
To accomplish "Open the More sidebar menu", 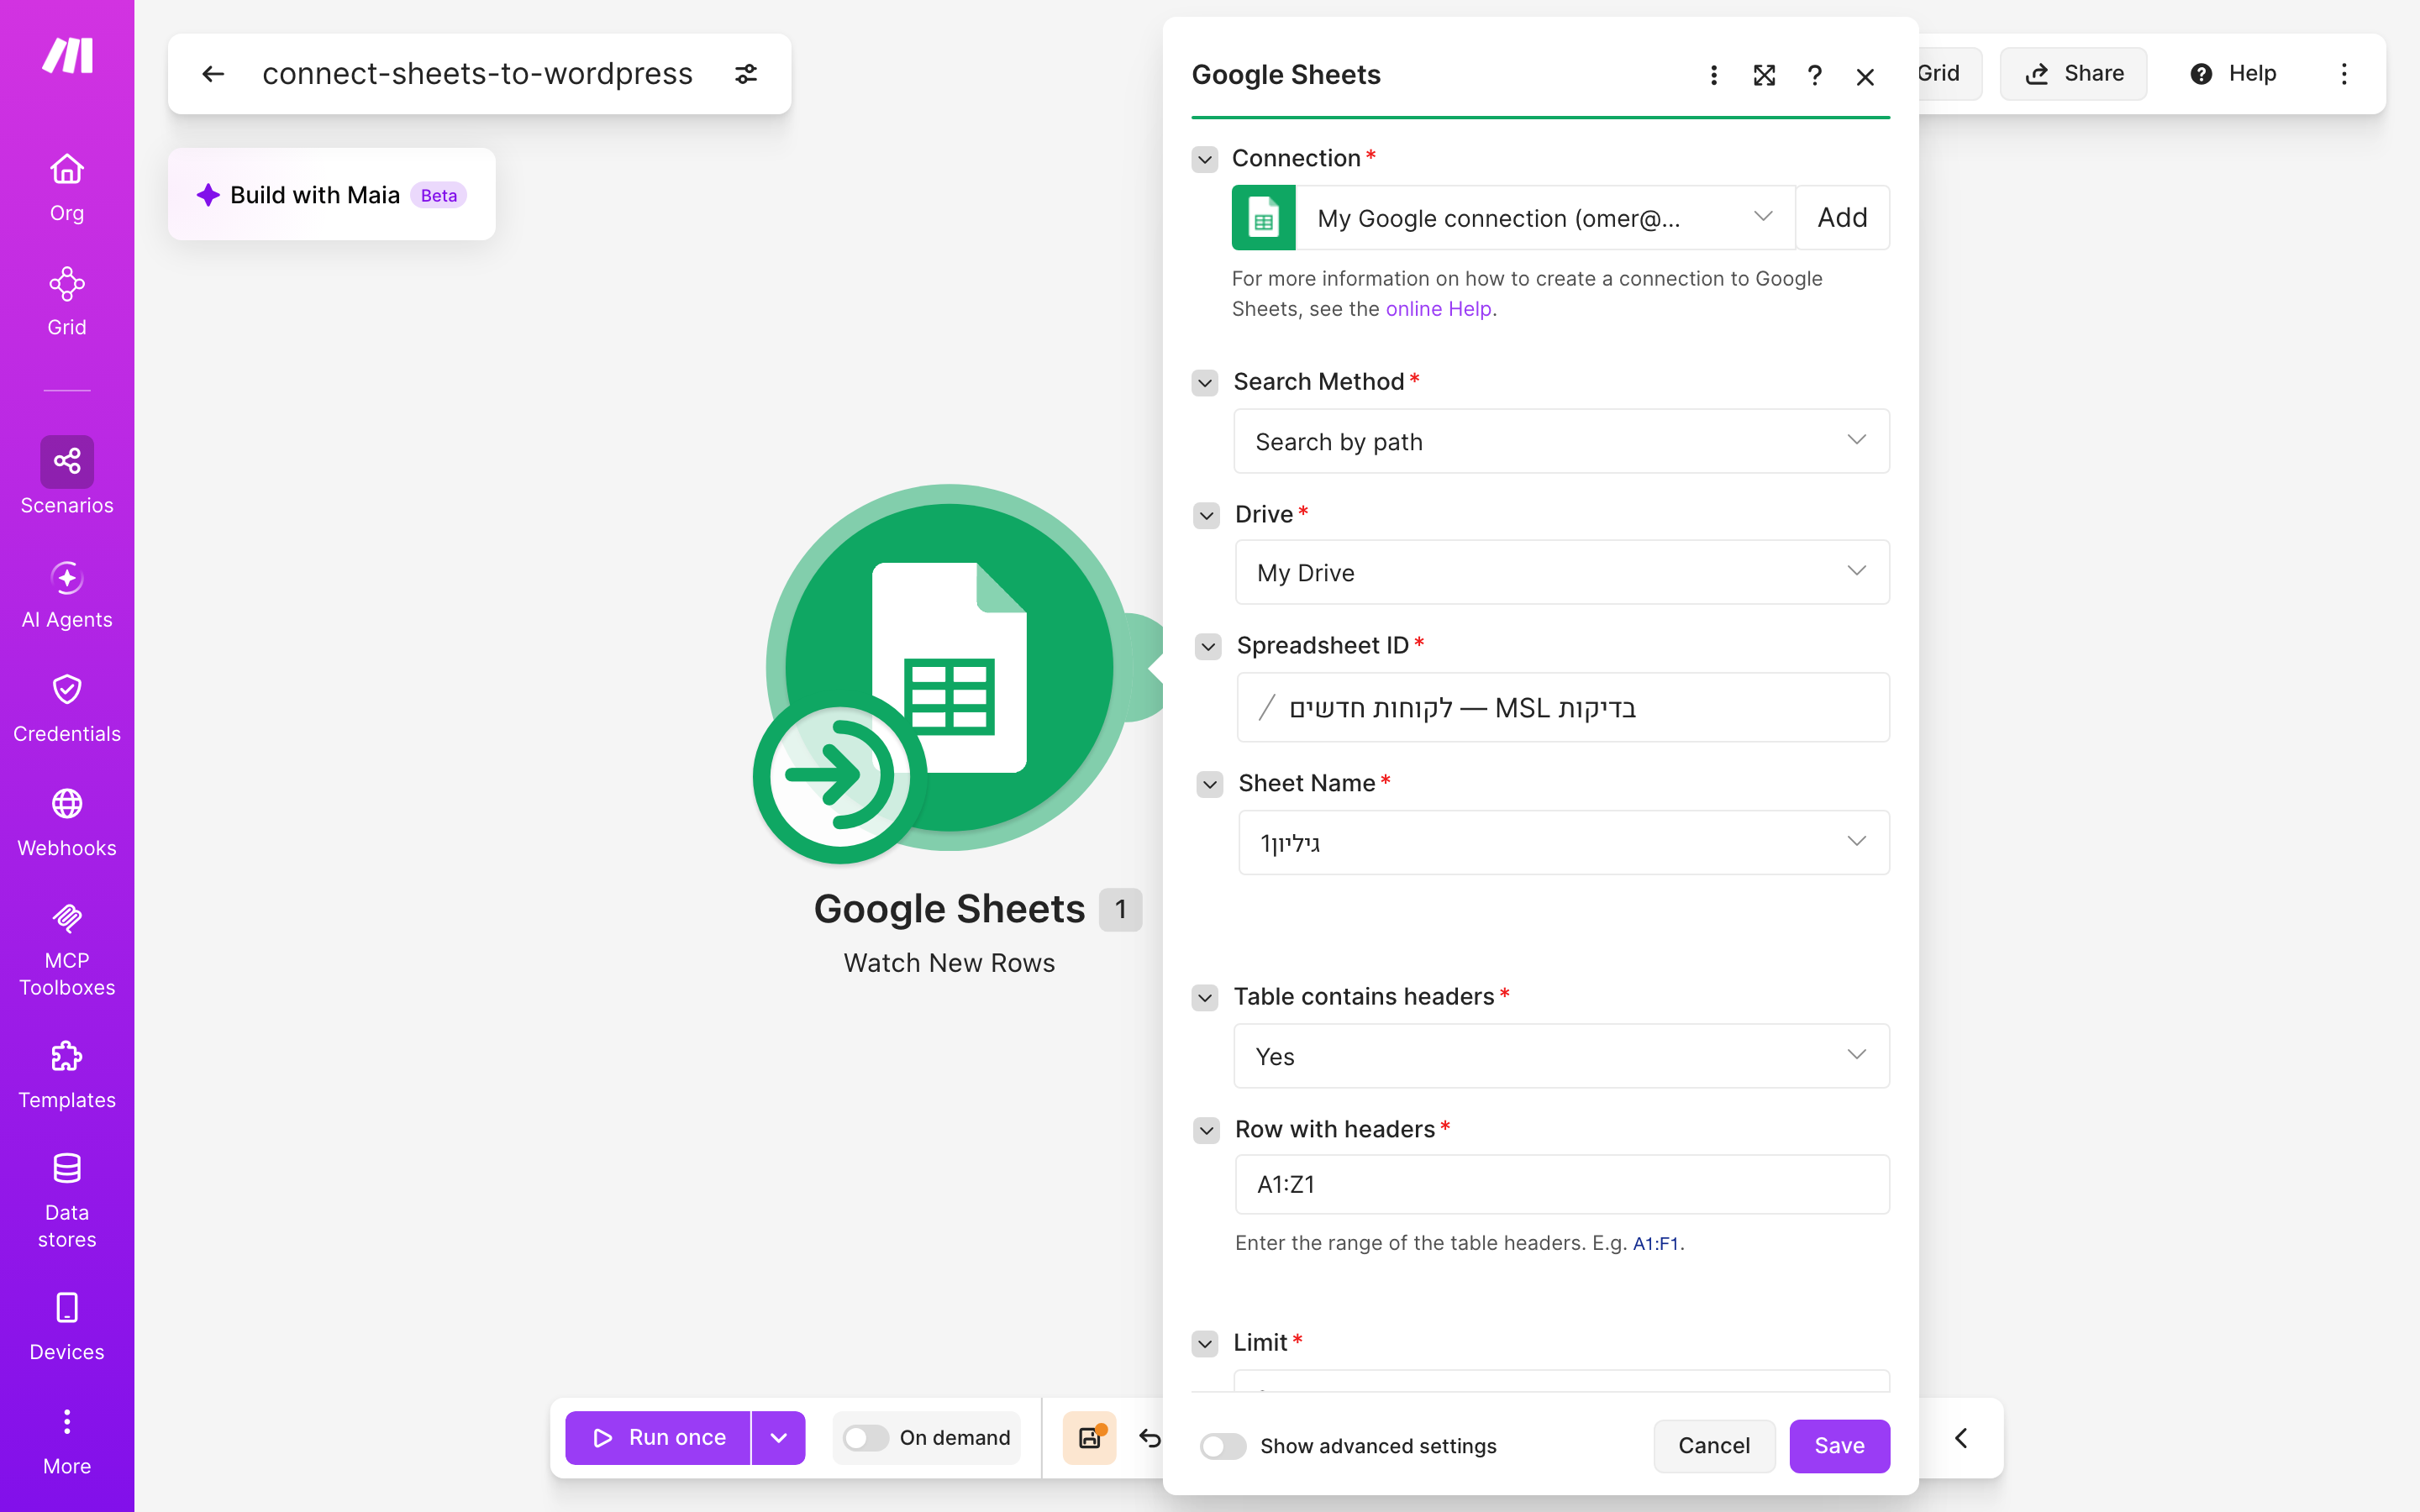I will click(67, 1442).
